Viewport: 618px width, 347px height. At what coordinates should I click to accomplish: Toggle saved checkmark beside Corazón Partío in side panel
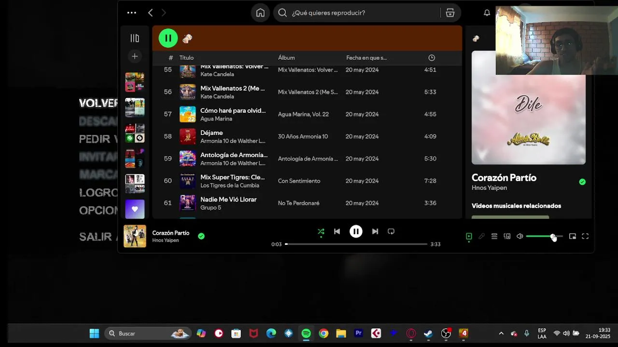(582, 182)
